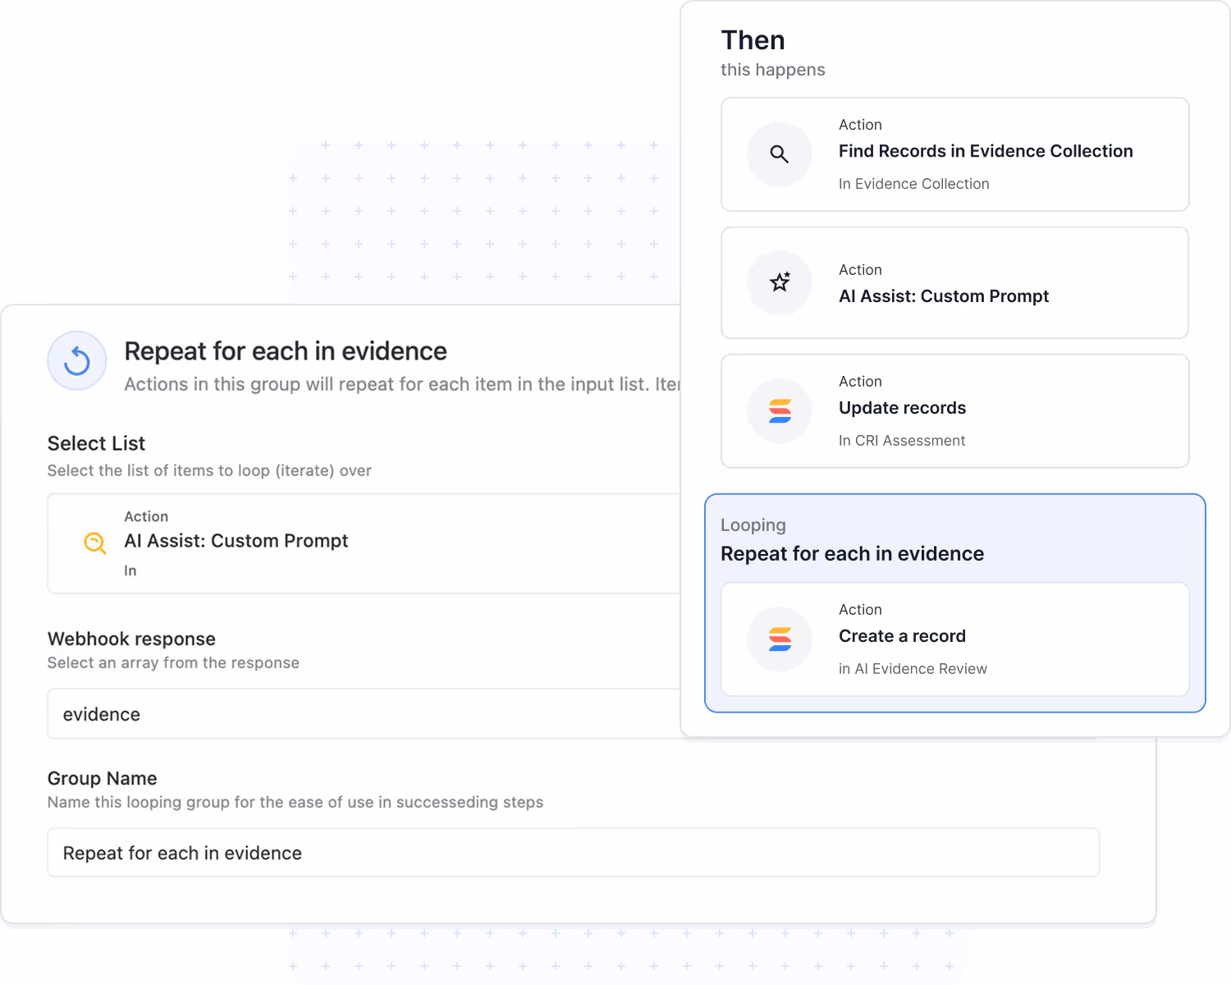Click the 'Group Name' label
The height and width of the screenshot is (985, 1231).
pos(102,778)
